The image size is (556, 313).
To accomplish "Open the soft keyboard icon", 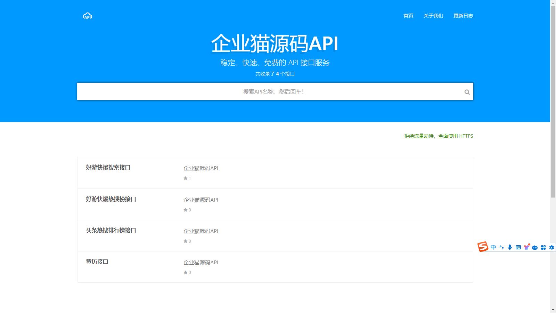I will coord(518,247).
